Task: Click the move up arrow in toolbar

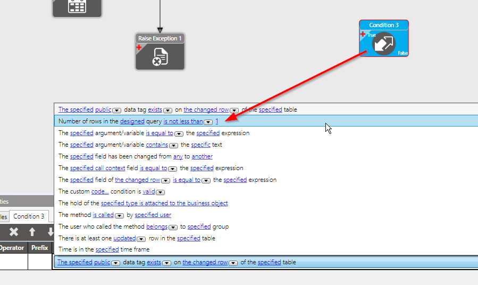Action: point(32,232)
